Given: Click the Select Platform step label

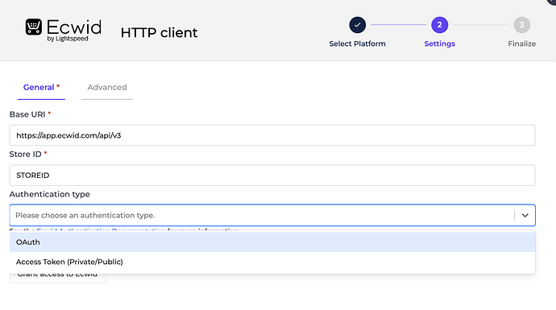Looking at the screenshot, I should coord(358,43).
